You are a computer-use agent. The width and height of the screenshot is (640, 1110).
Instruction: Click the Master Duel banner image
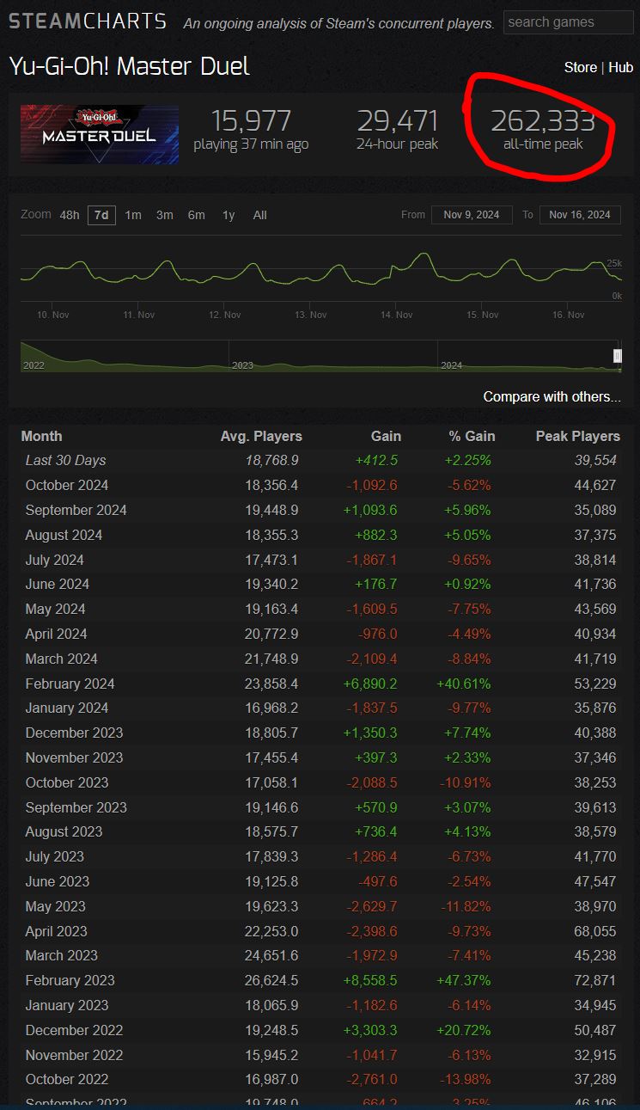(100, 134)
